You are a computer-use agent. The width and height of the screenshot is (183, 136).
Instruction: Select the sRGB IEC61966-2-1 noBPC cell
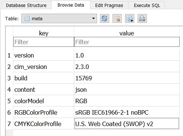[x=127, y=112]
